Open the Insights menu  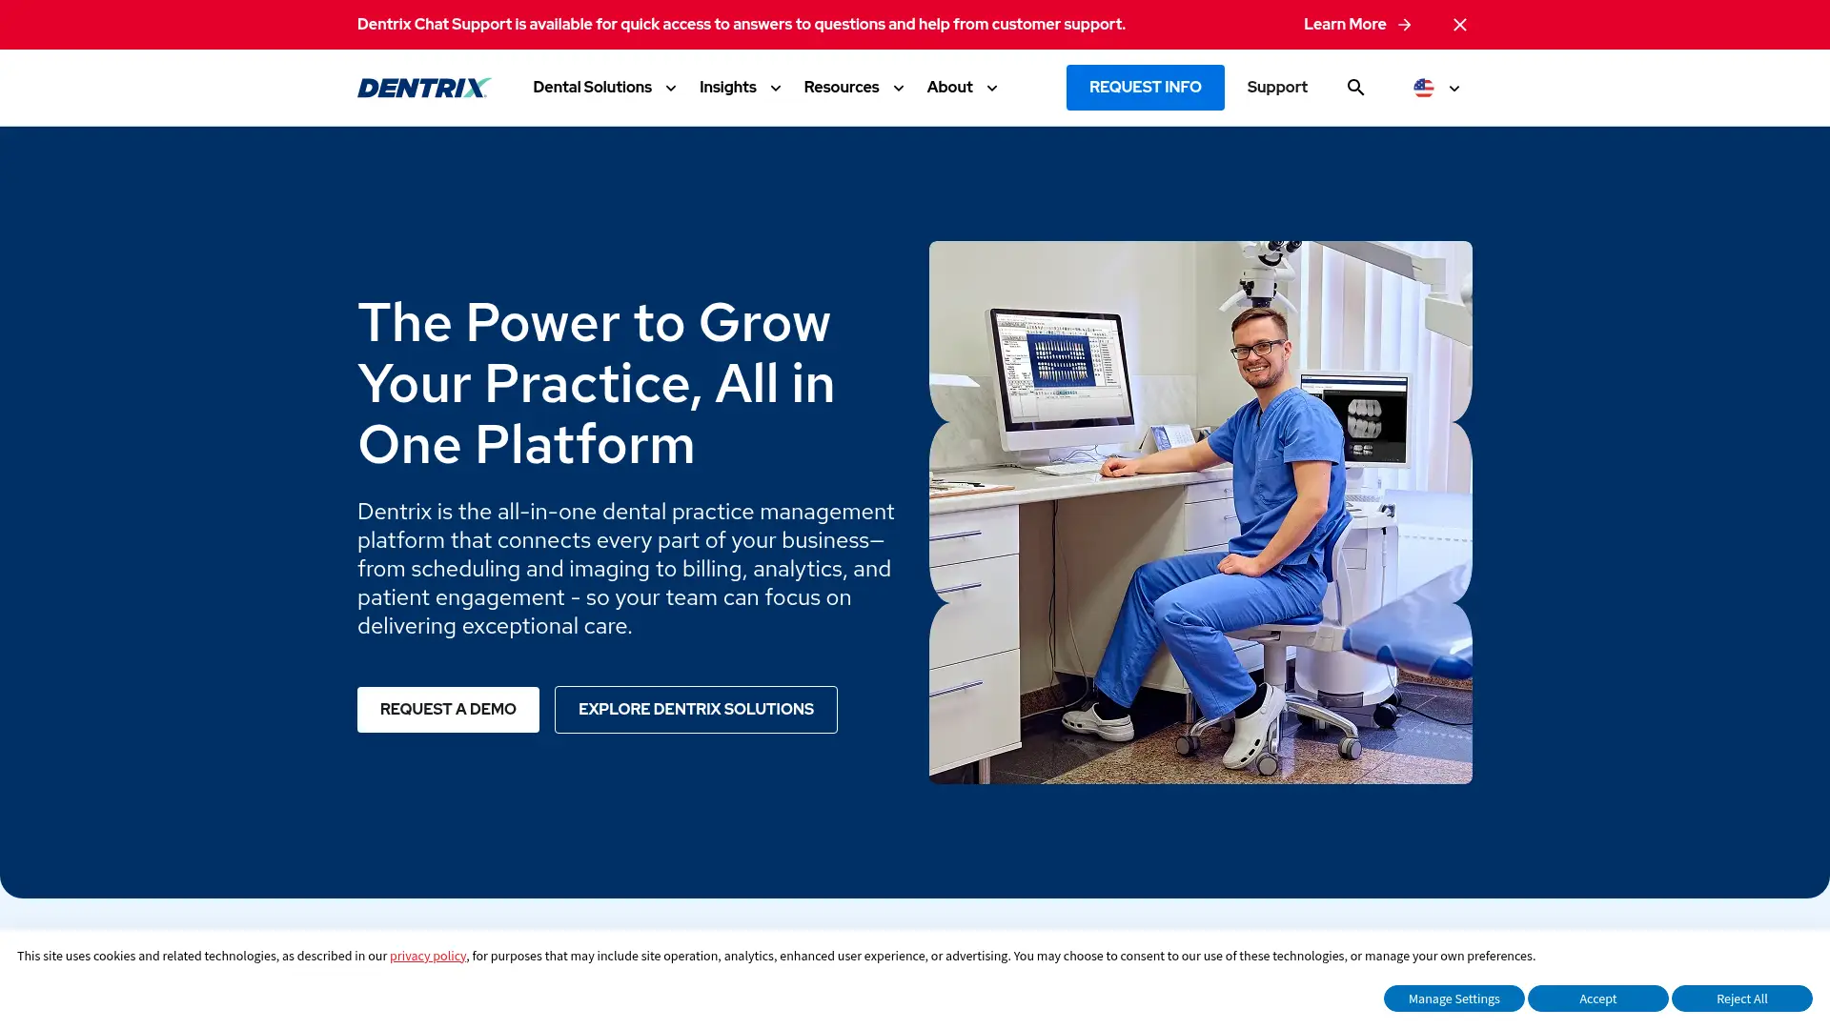pyautogui.click(x=727, y=87)
